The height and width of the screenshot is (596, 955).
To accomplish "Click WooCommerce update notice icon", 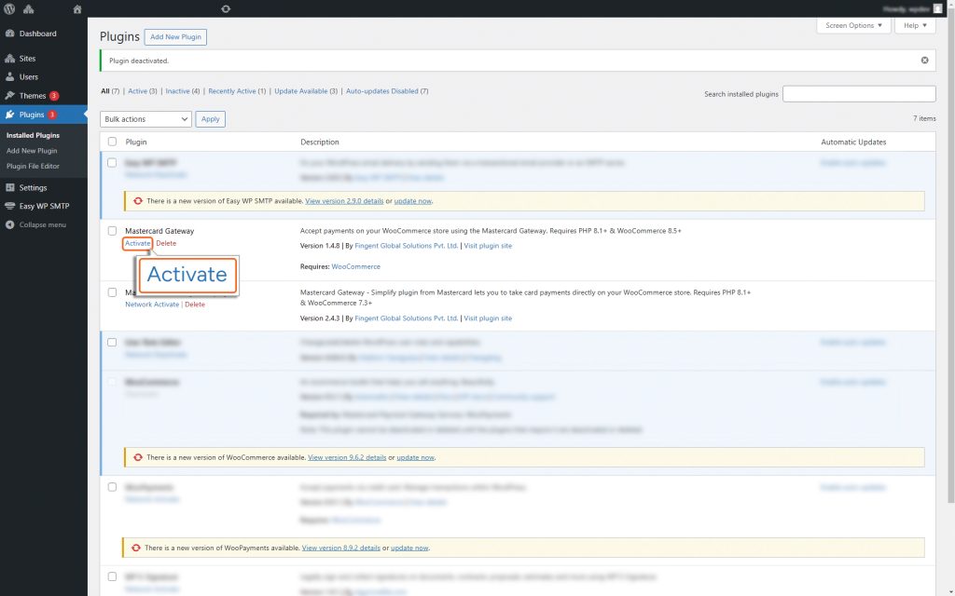I will (138, 458).
